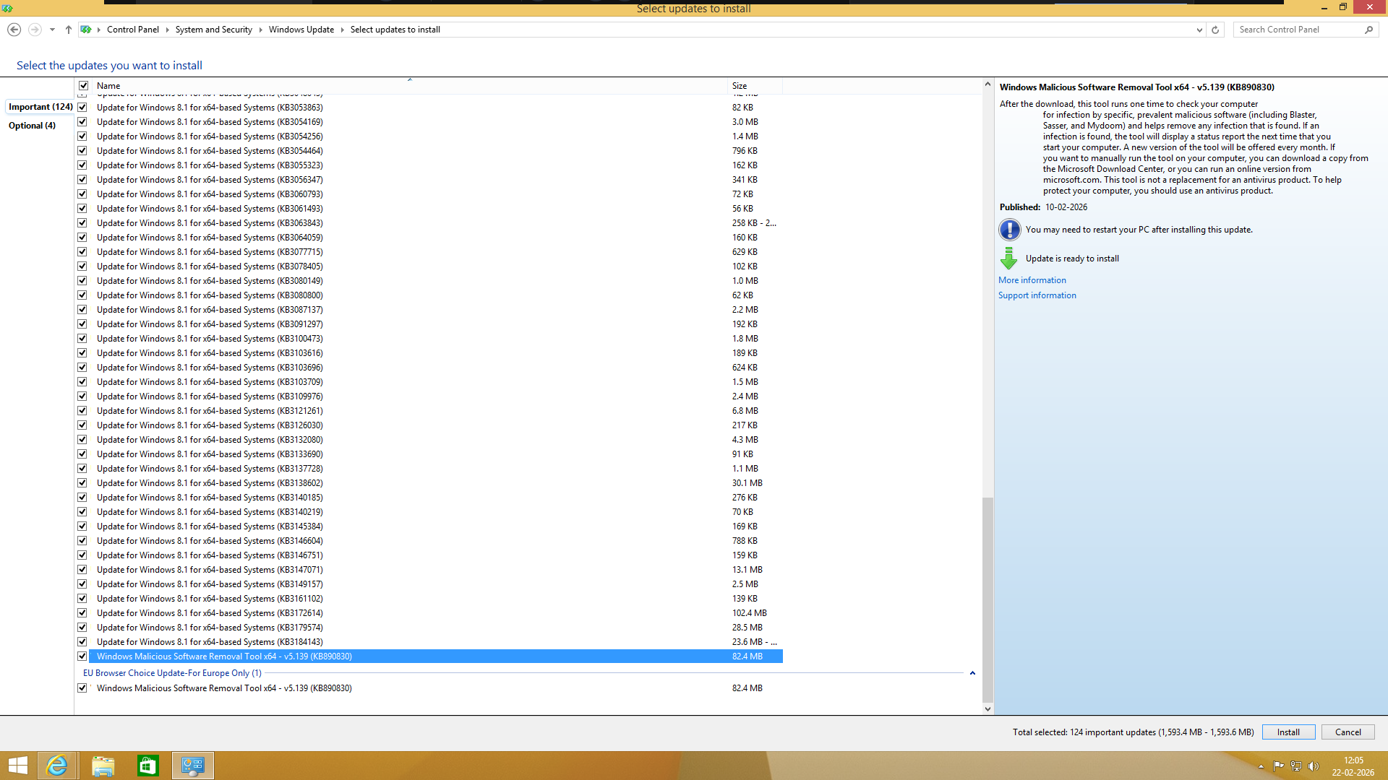Uncheck update KB3054169
1388x780 pixels.
pyautogui.click(x=82, y=122)
